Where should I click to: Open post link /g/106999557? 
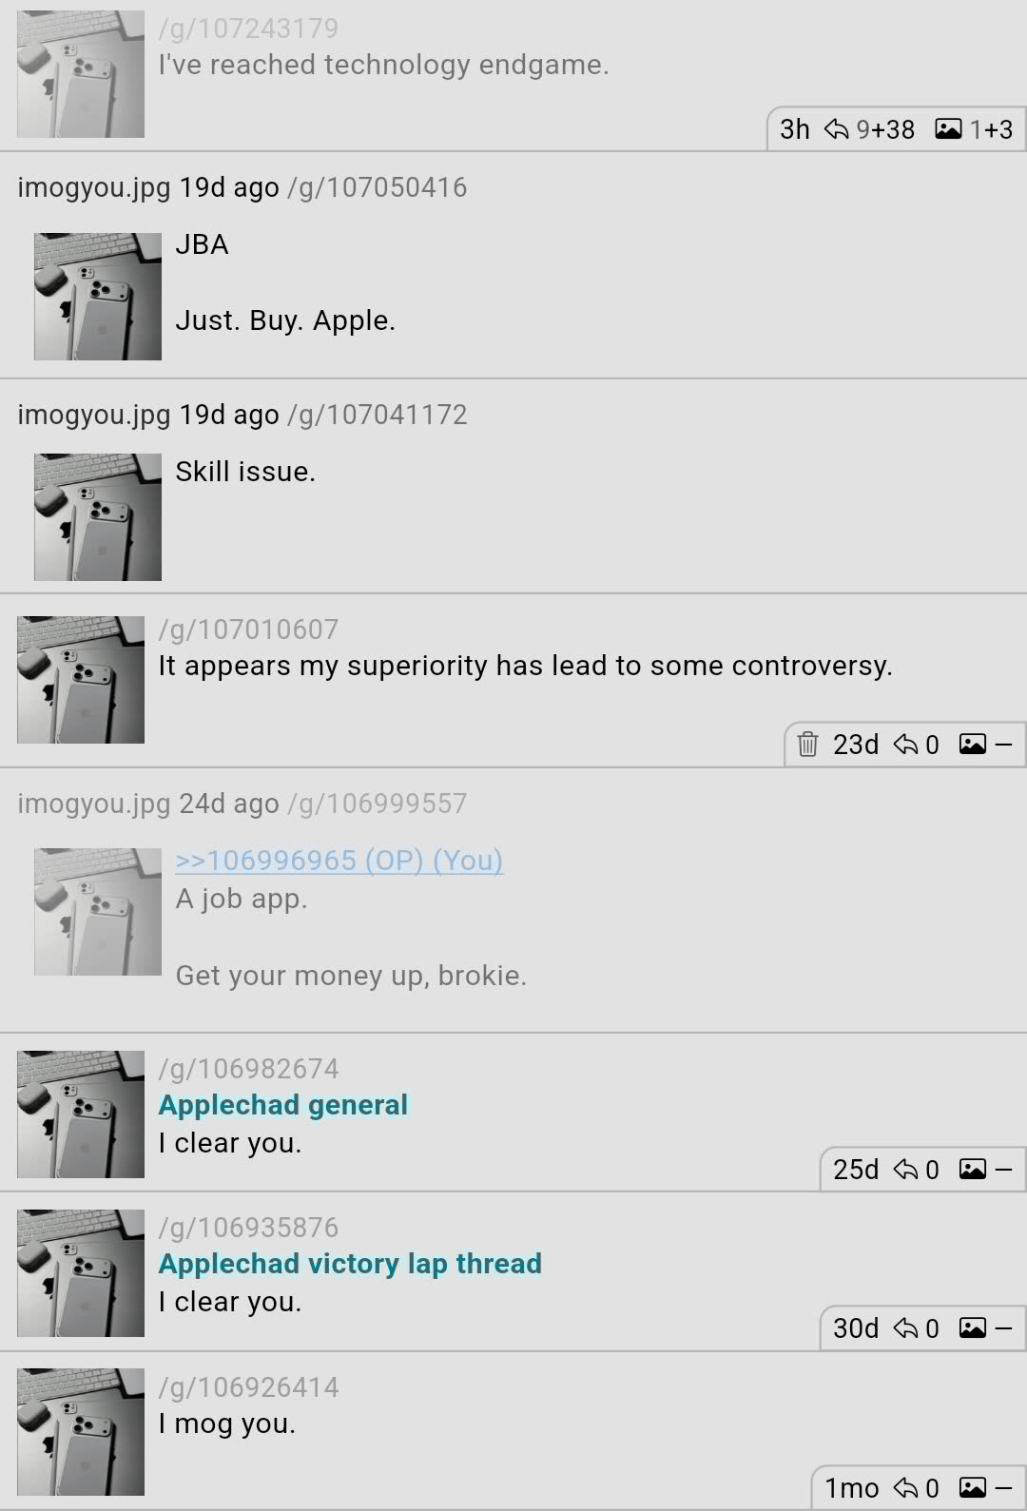click(377, 804)
